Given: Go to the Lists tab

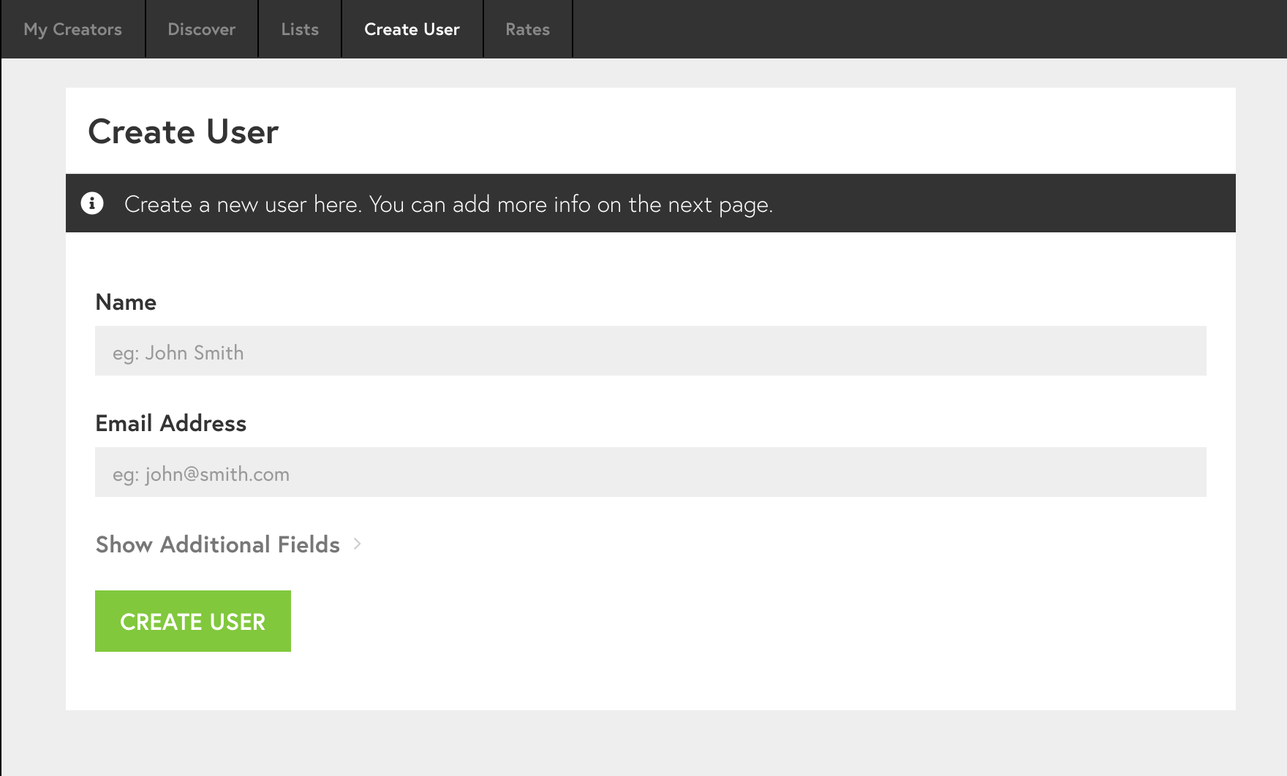Looking at the screenshot, I should 300,29.
